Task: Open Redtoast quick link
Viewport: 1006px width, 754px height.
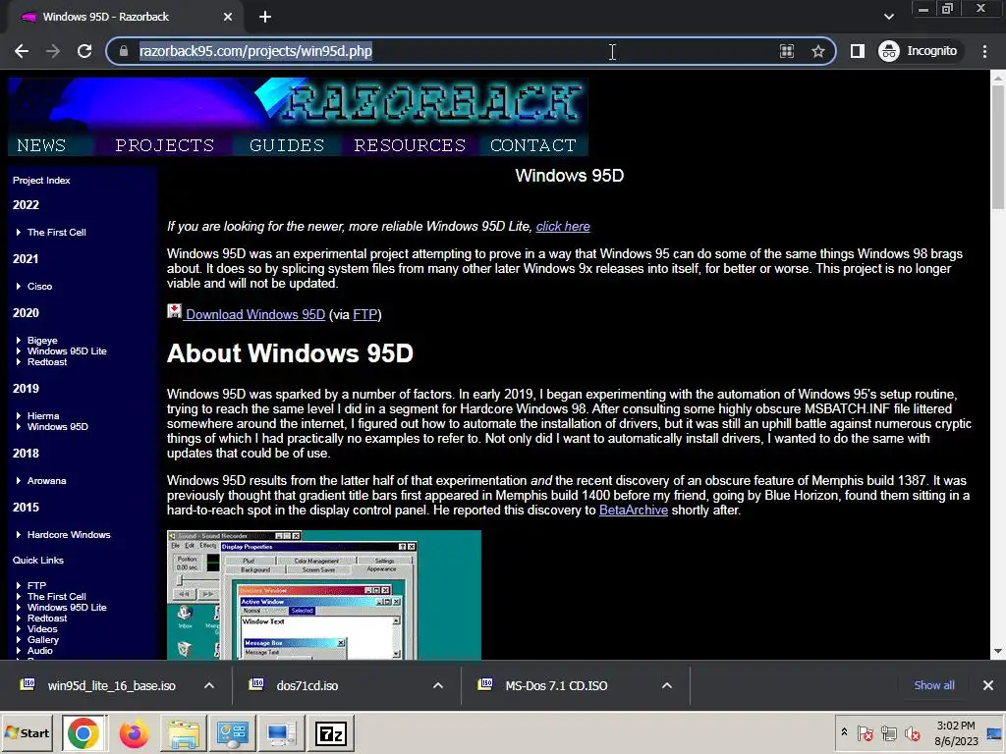Action: (x=47, y=619)
